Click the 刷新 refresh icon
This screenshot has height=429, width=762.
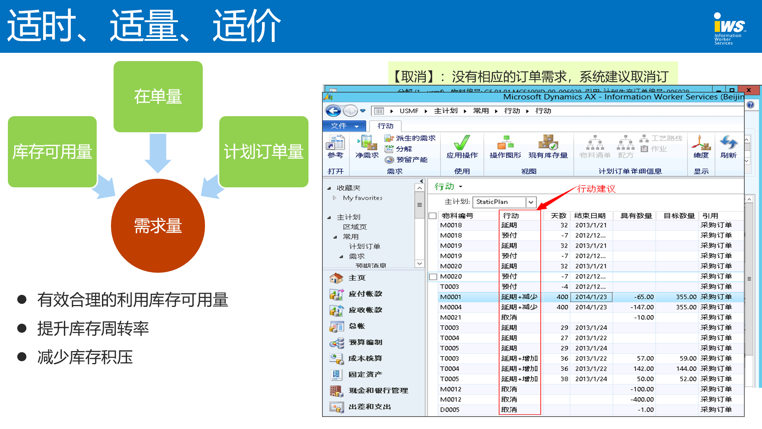tap(728, 146)
